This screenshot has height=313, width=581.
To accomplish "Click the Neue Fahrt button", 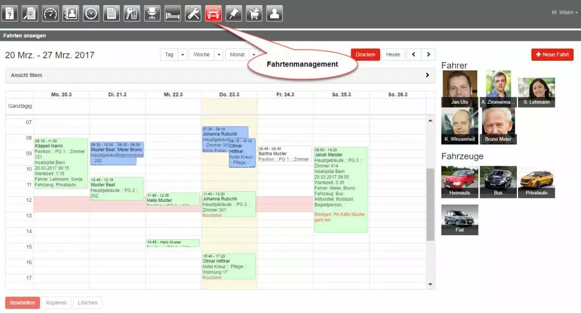I will tap(552, 55).
